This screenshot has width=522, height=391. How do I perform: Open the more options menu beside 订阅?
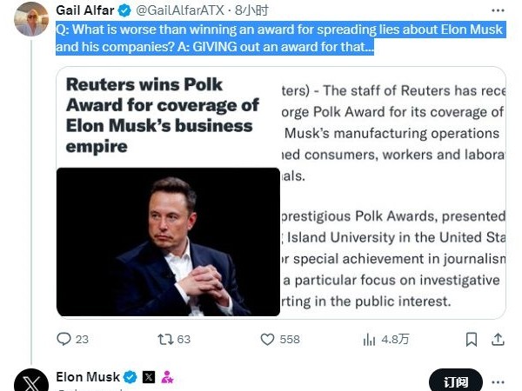(x=498, y=381)
